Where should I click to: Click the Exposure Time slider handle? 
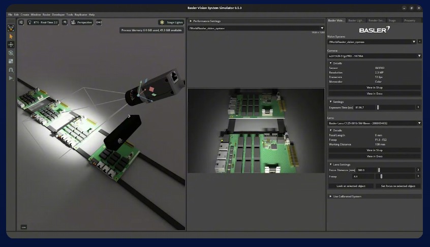[x=378, y=107]
